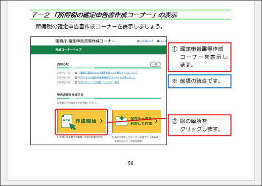Click the page icon next to 2019/01/23 notice

tap(76, 82)
